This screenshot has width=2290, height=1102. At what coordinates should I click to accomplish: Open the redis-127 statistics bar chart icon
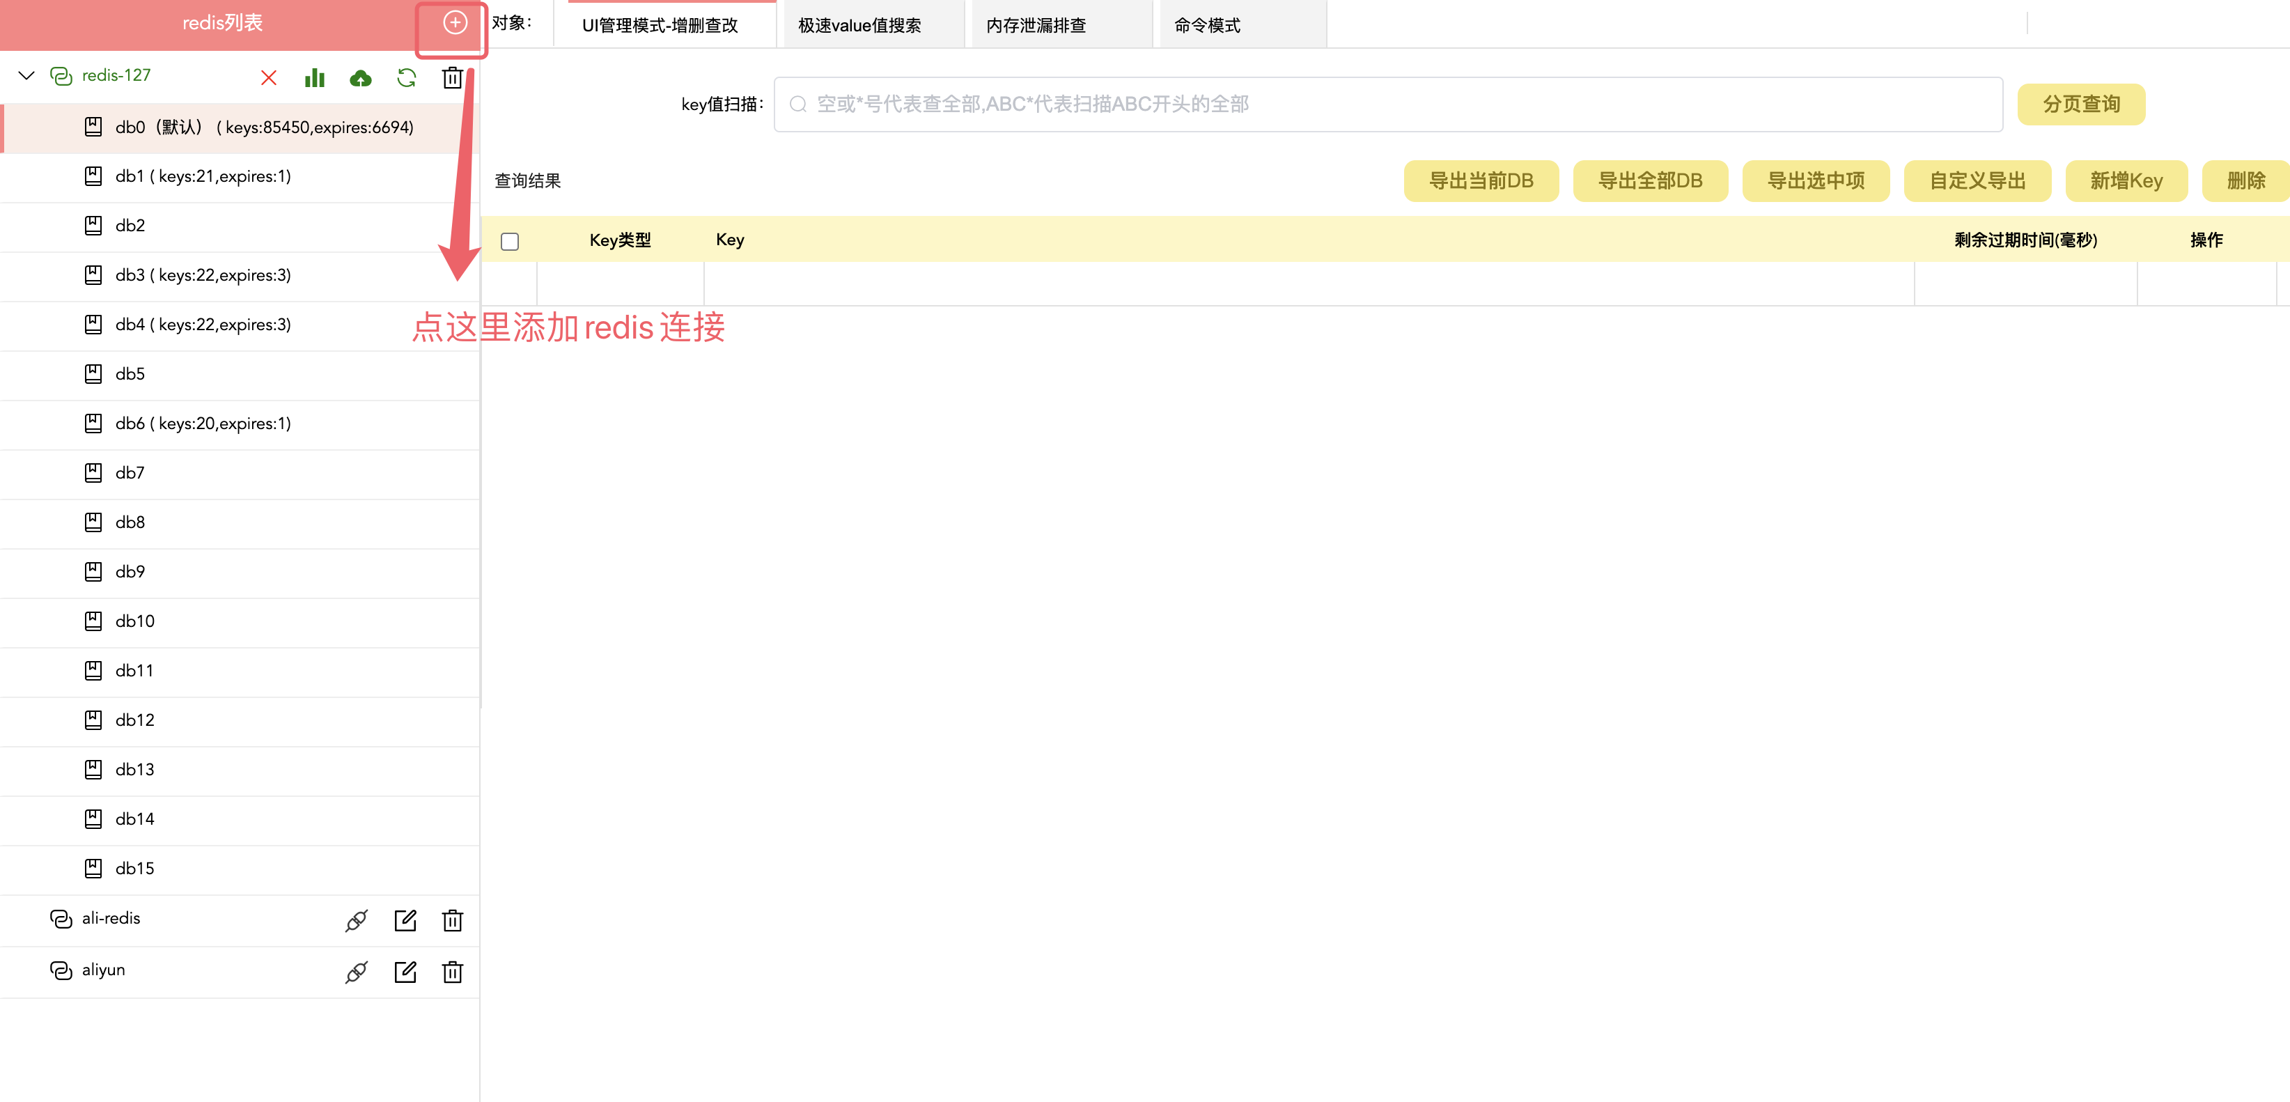tap(314, 78)
